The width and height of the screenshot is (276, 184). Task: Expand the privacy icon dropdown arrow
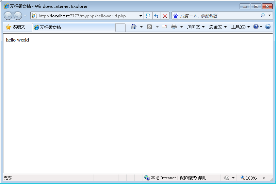[233, 178]
